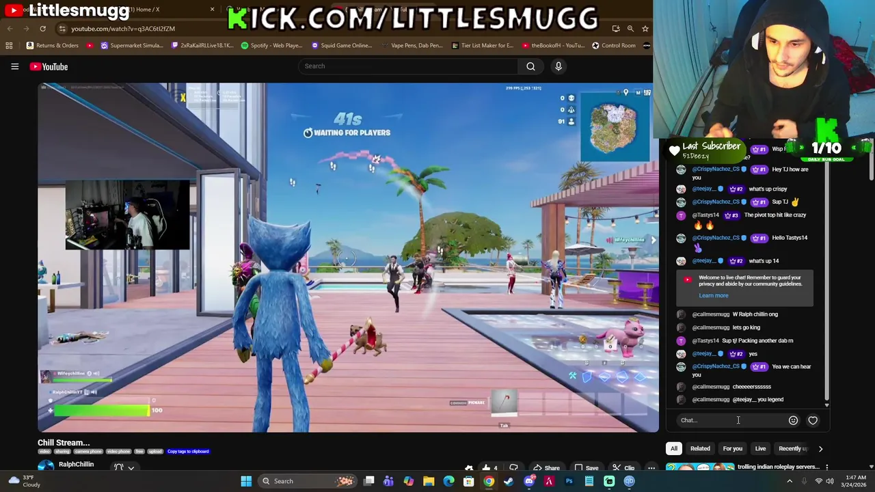The width and height of the screenshot is (875, 492).
Task: Open more actions menu beside Clip
Action: click(651, 468)
